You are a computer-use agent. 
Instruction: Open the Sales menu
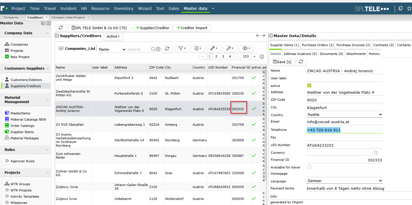(174, 8)
